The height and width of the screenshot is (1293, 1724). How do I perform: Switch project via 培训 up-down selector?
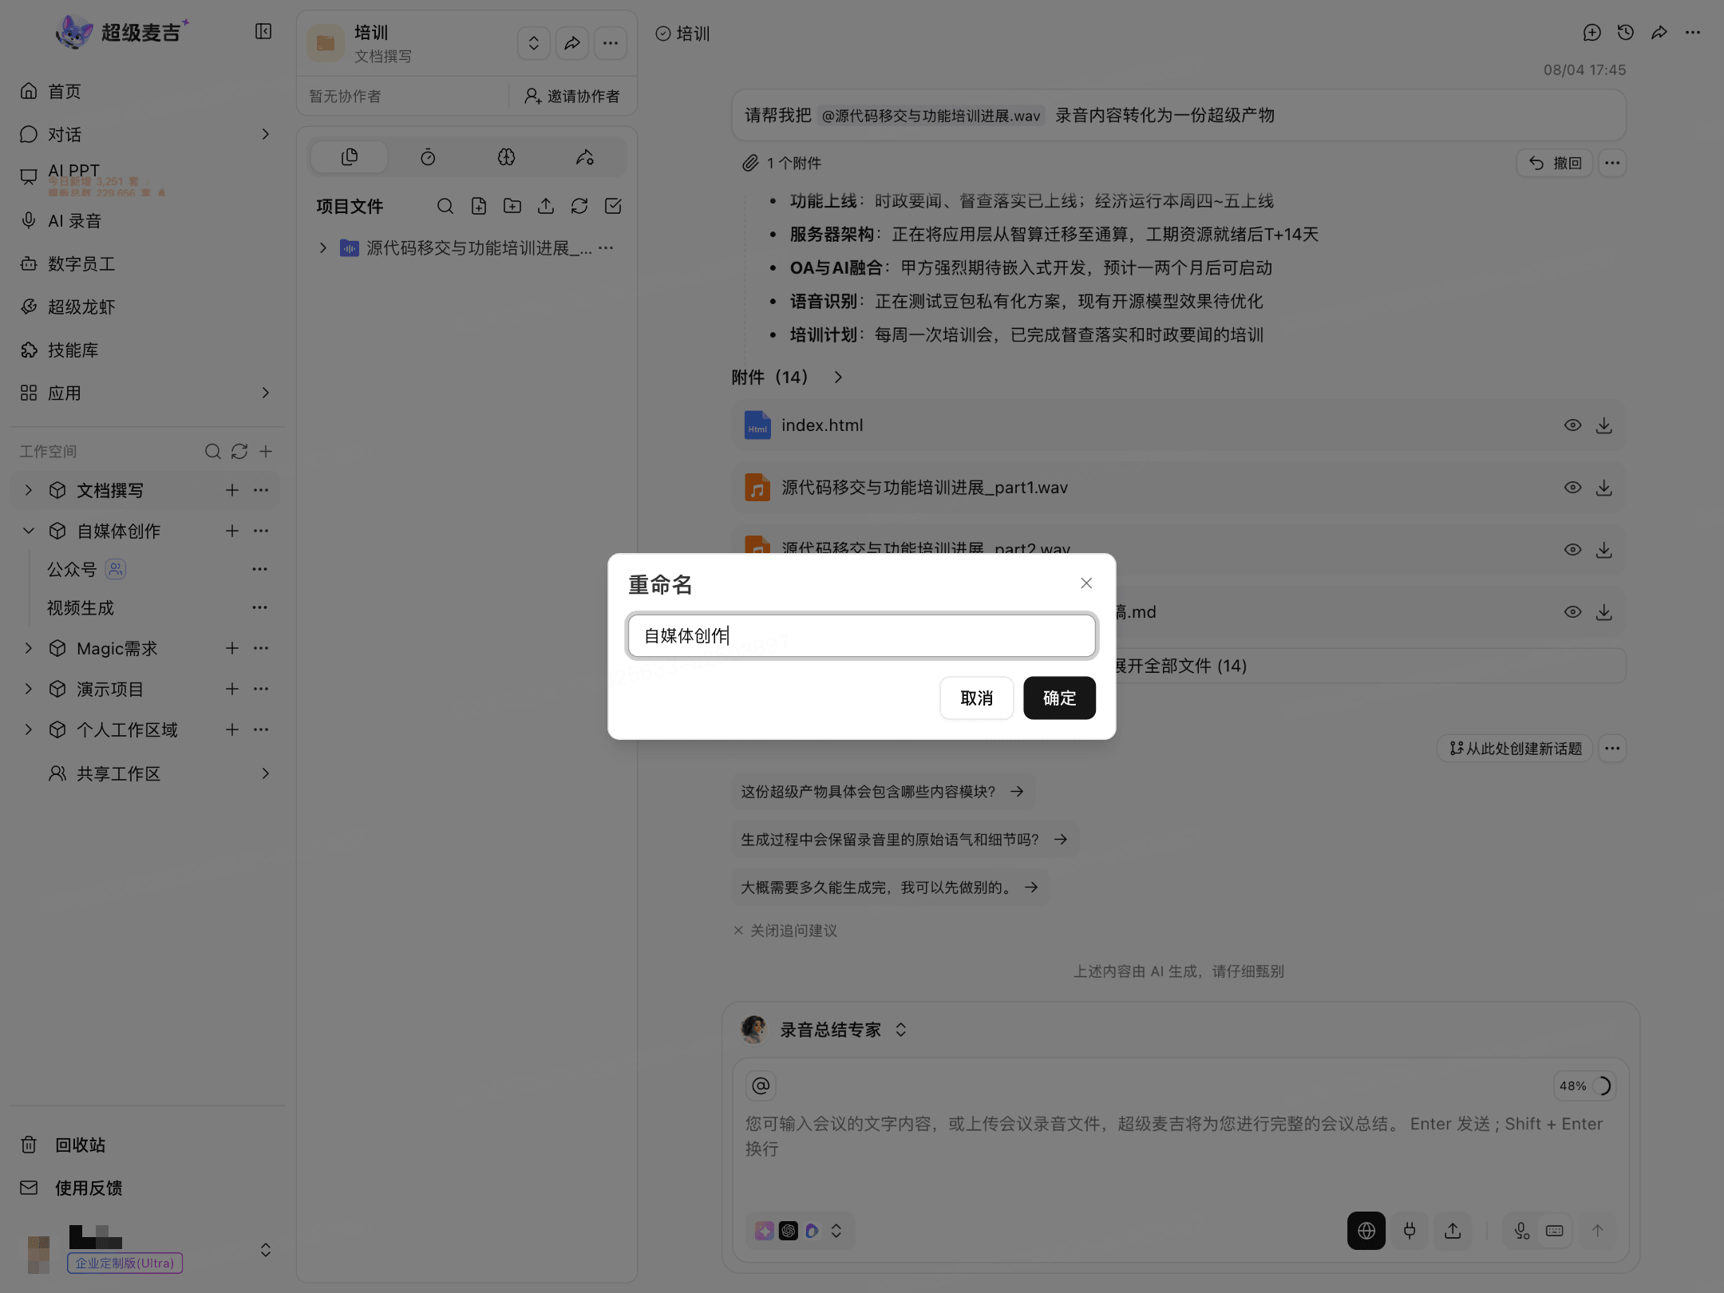533,43
